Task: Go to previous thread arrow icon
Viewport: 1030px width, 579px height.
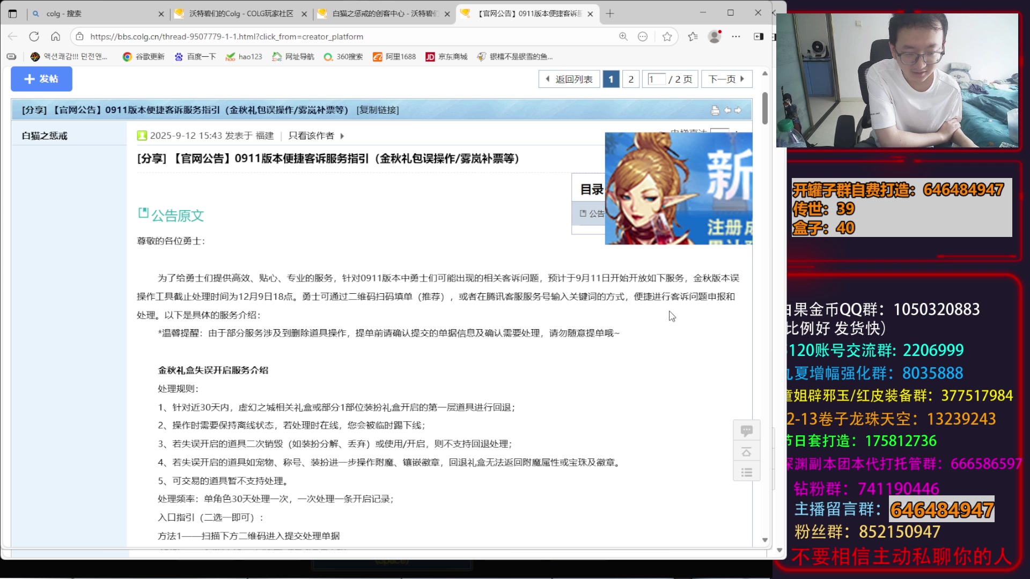Action: [x=728, y=110]
